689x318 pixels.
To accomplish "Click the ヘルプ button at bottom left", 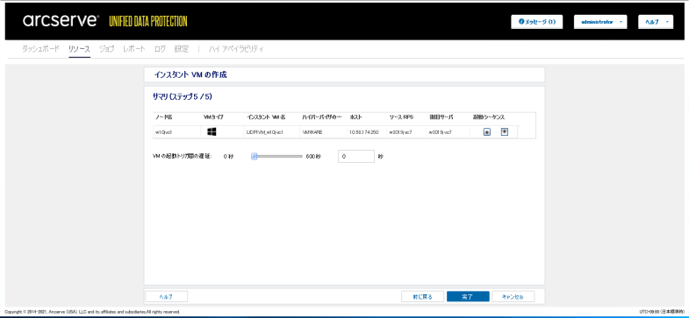I will (x=166, y=296).
